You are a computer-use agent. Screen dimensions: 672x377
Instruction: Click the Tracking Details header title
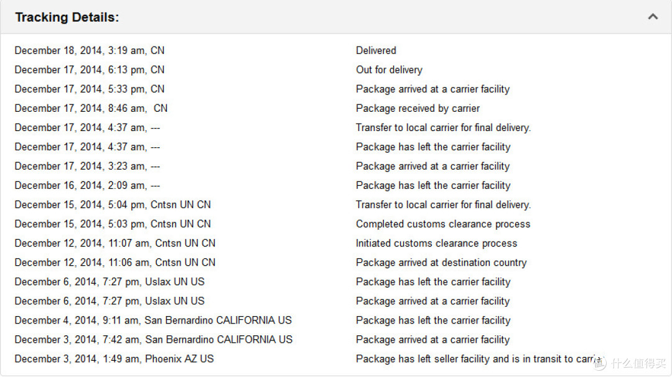pyautogui.click(x=67, y=17)
